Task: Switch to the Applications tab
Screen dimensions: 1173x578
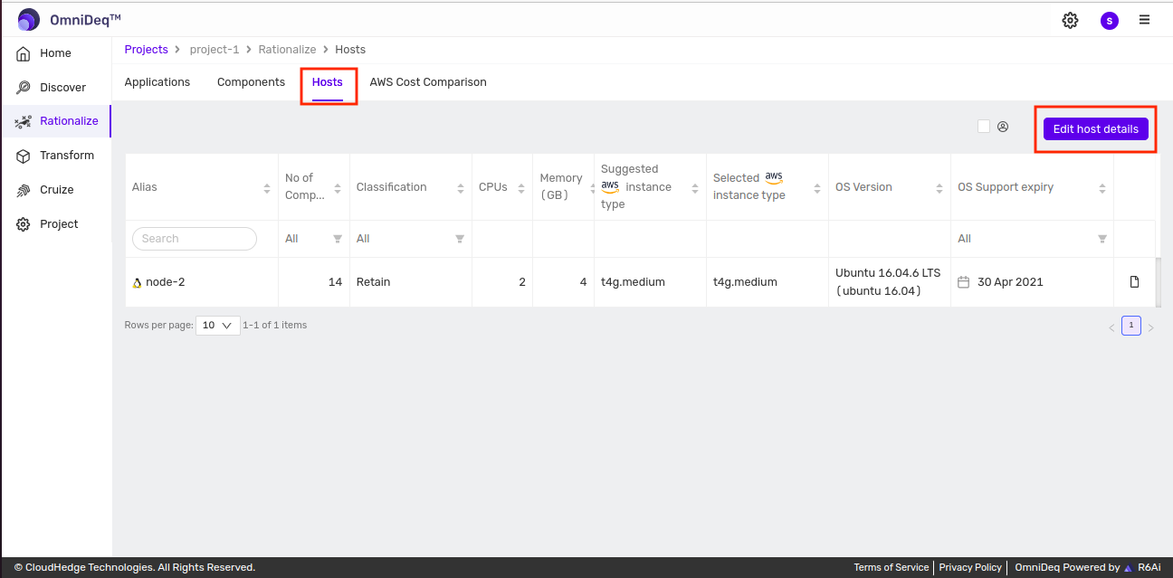Action: click(157, 82)
